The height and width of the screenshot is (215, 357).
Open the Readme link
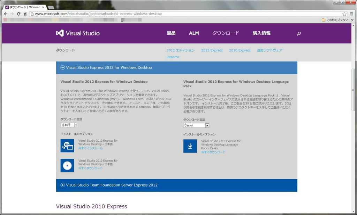click(173, 57)
